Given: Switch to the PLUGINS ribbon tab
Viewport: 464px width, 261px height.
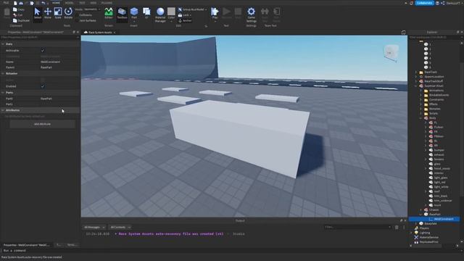Looking at the screenshot, I should [107, 3].
